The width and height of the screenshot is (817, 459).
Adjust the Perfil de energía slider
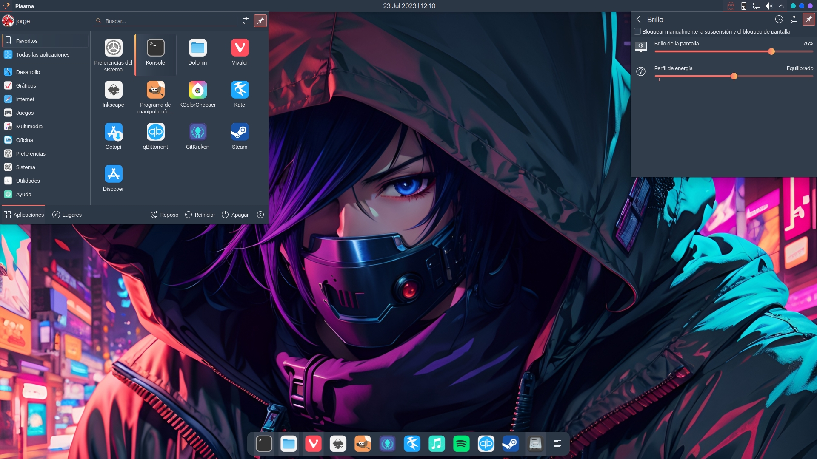point(734,76)
